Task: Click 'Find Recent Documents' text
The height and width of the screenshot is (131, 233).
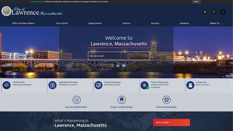Action: coord(68,85)
